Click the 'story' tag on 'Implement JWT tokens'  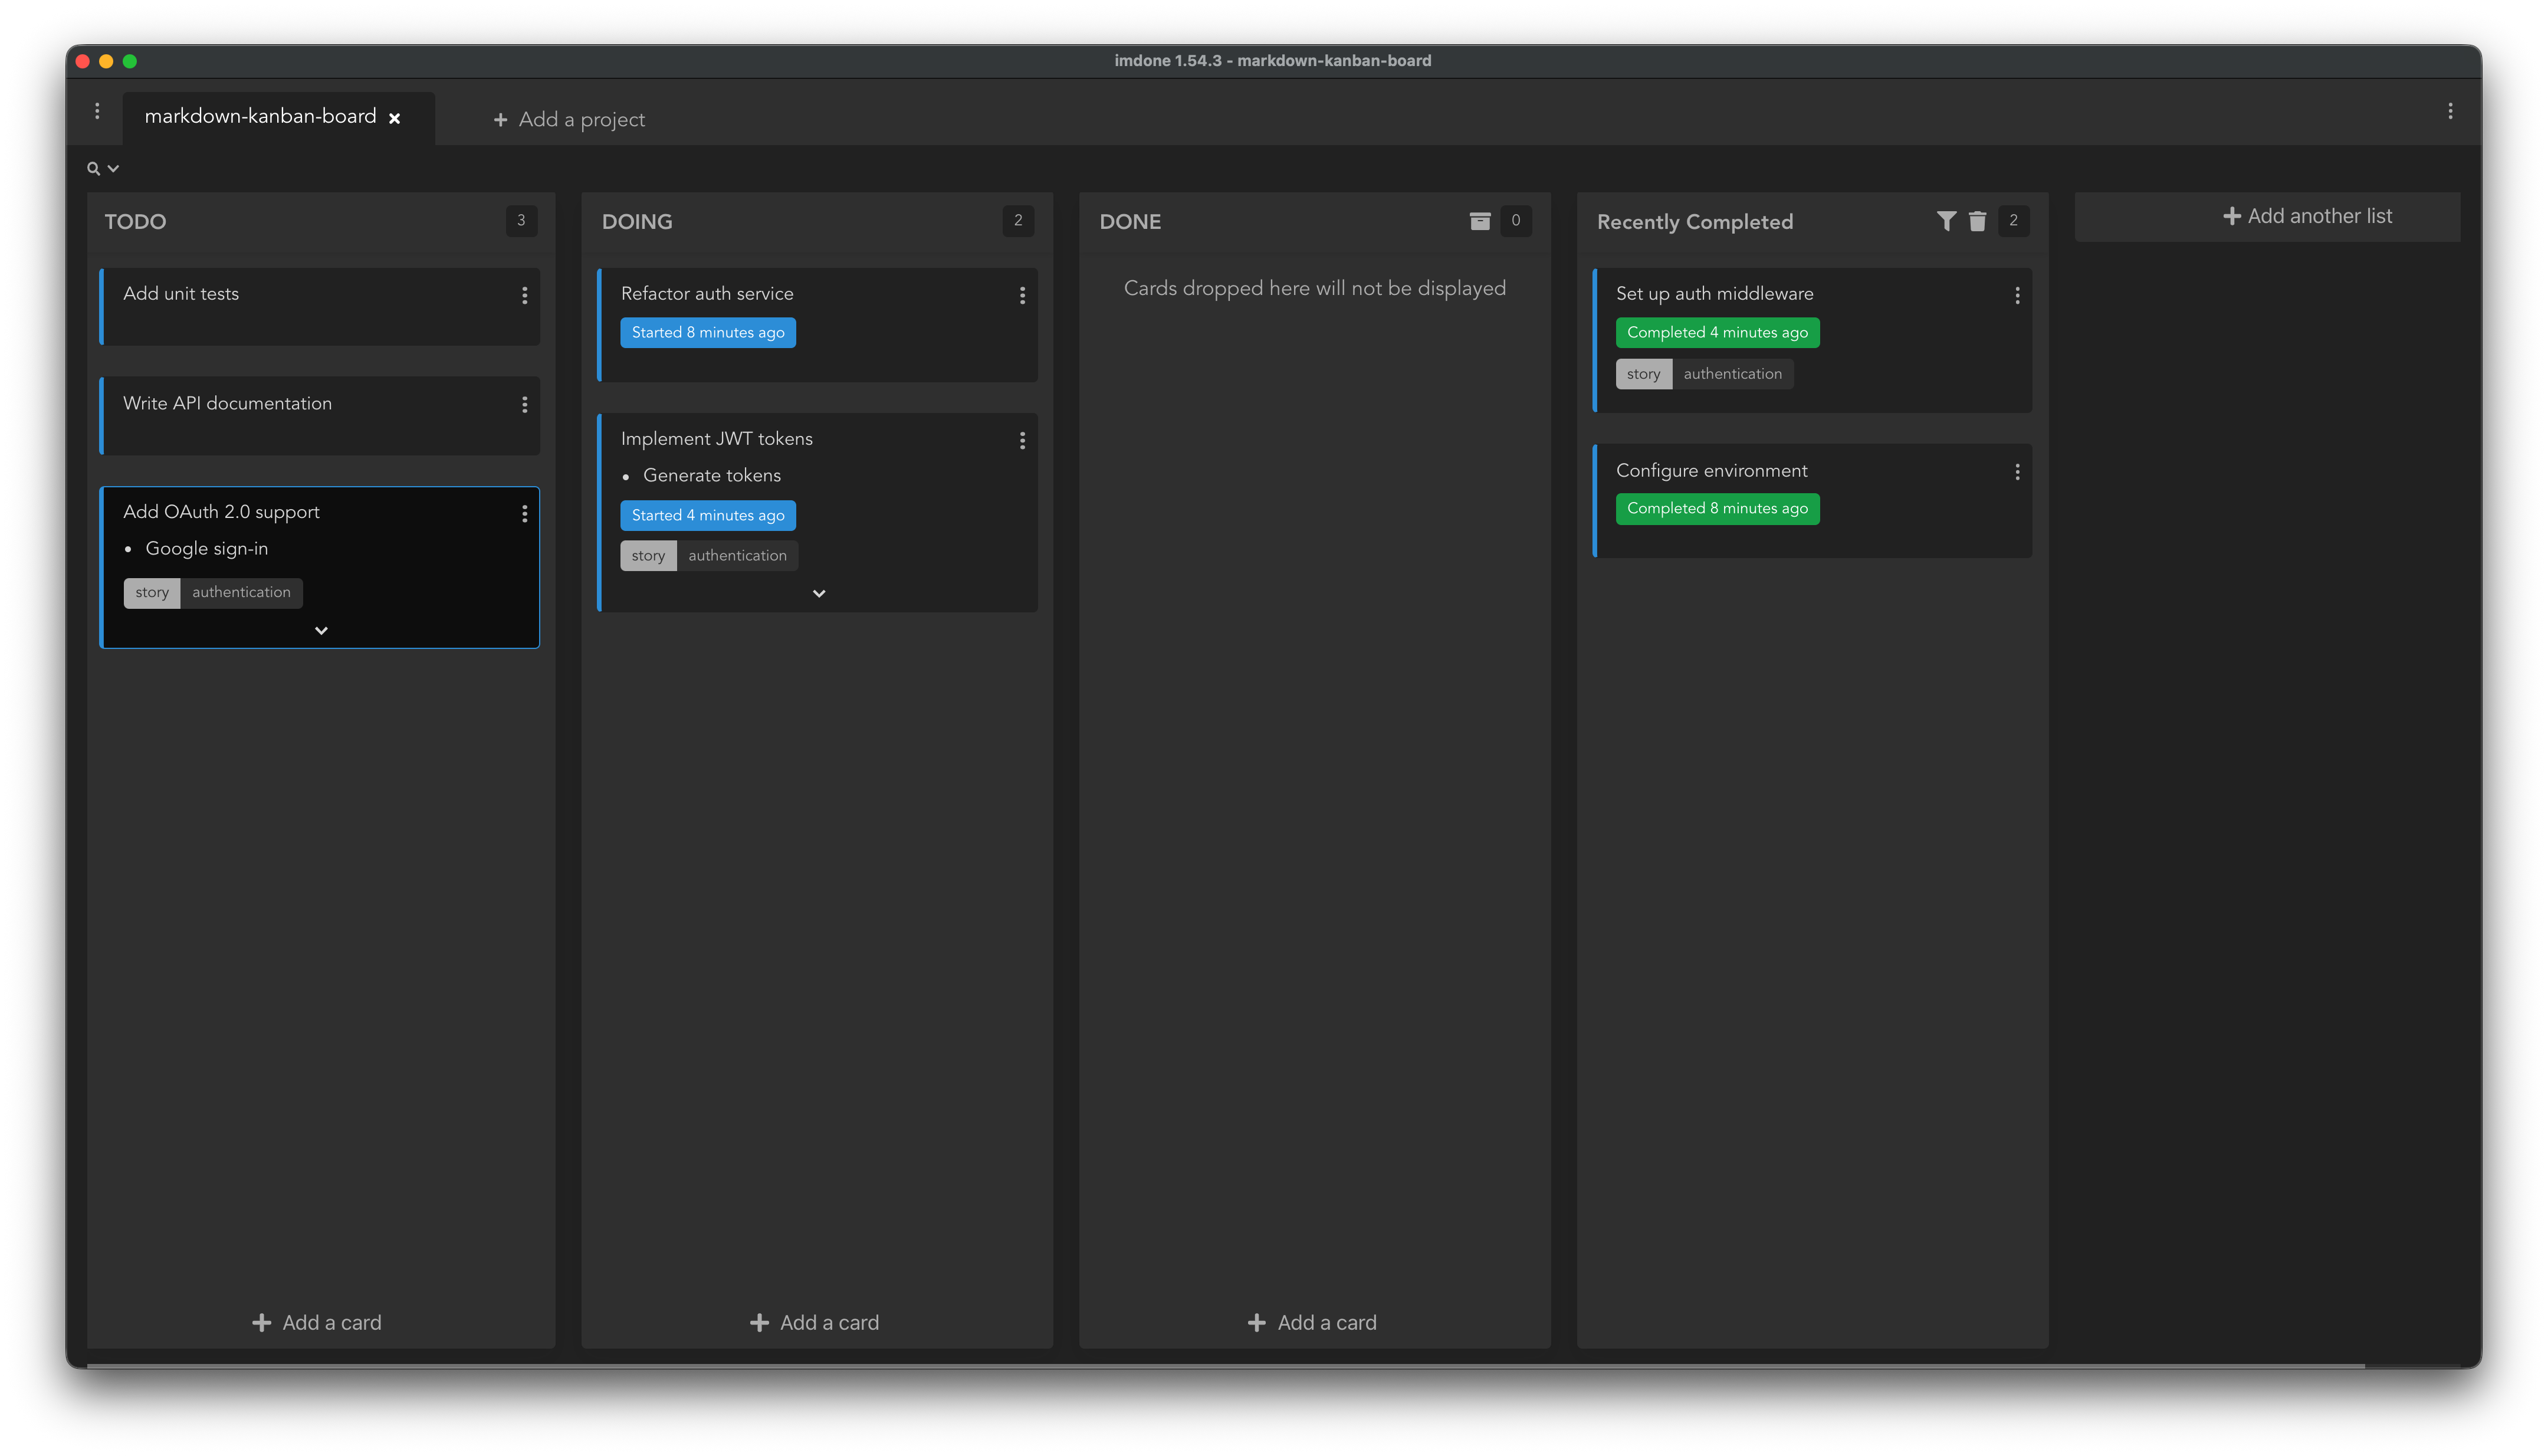tap(648, 555)
